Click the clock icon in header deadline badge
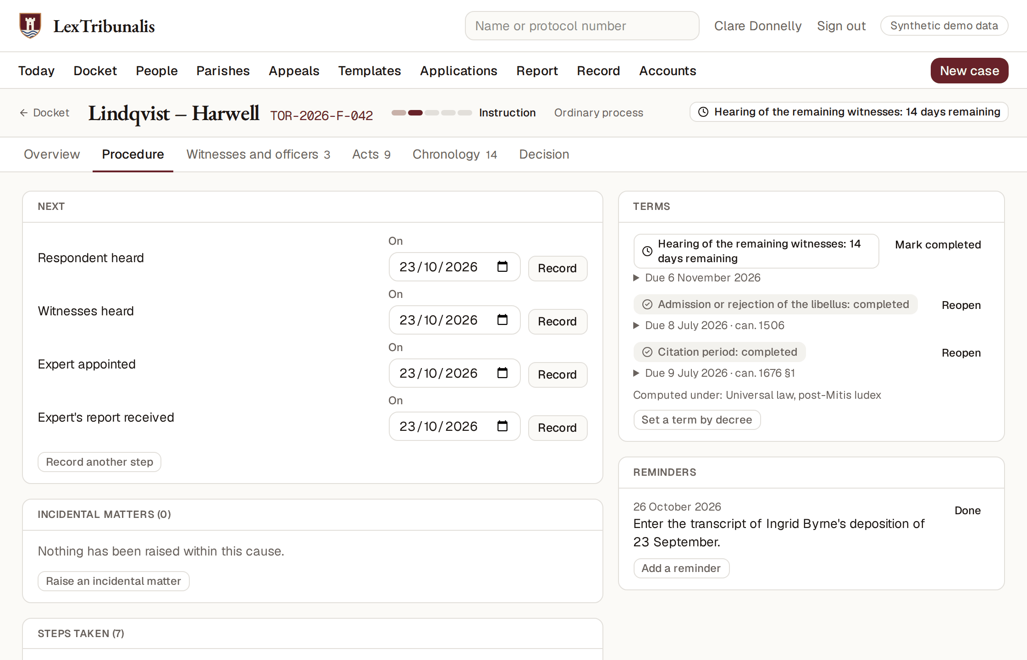The height and width of the screenshot is (660, 1027). (x=703, y=112)
